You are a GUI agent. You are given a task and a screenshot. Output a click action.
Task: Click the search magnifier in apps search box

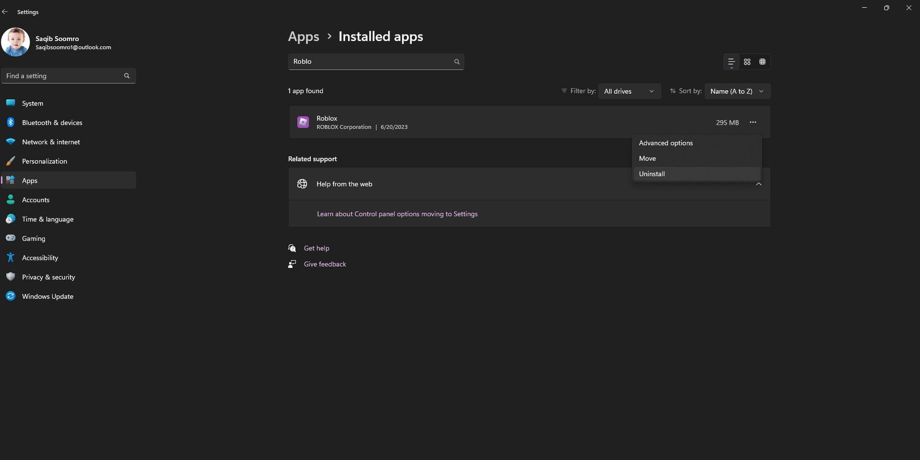point(457,62)
